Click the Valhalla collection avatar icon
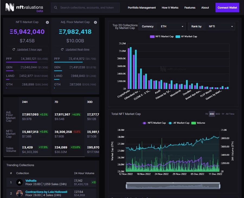This screenshot has height=198, width=244. click(x=19, y=182)
